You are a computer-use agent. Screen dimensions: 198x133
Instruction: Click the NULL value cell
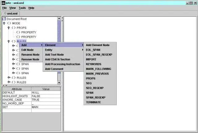click(x=46, y=92)
